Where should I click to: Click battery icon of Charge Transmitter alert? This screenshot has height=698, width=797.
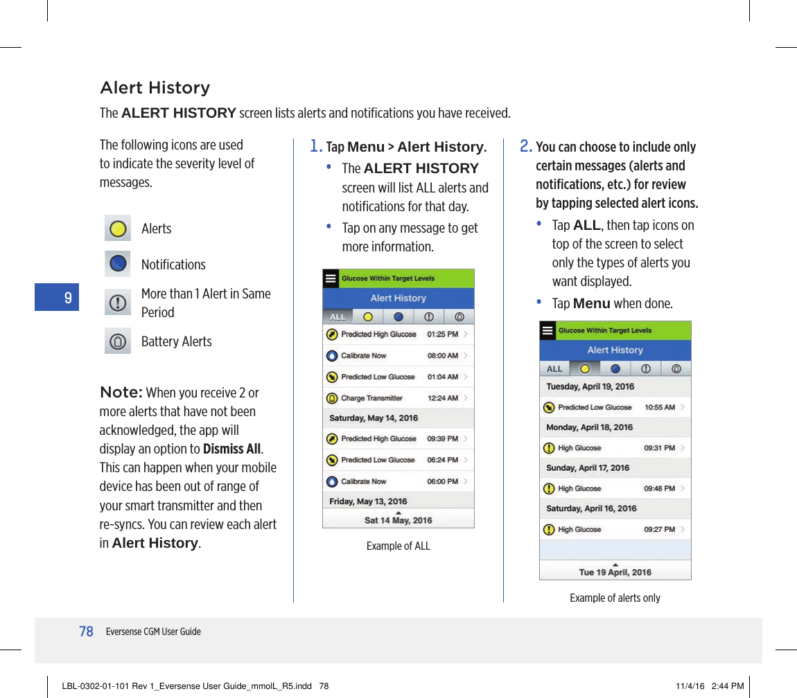click(332, 398)
